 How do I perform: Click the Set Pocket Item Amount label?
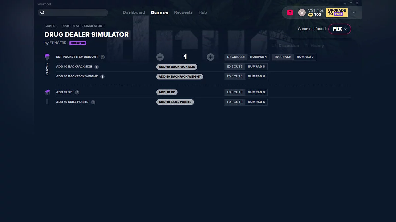[77, 57]
